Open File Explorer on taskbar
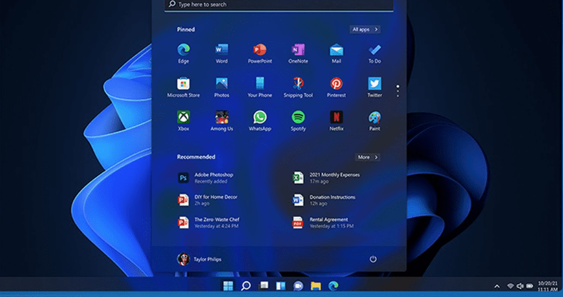The width and height of the screenshot is (563, 297). 315,286
